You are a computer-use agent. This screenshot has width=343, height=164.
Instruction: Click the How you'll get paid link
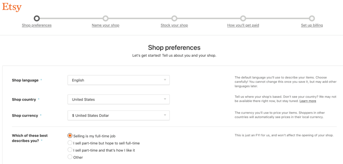click(243, 25)
